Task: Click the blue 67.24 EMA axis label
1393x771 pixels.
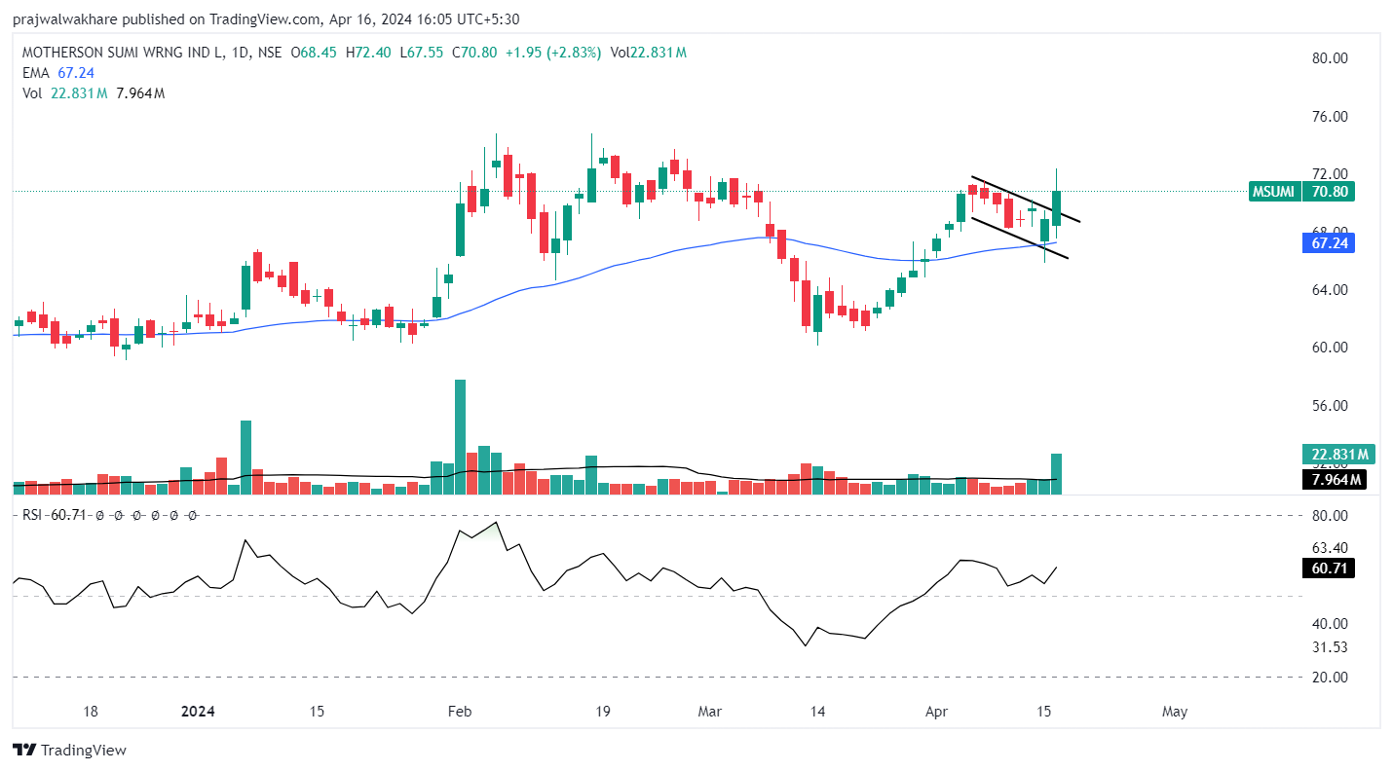Action: (1330, 243)
